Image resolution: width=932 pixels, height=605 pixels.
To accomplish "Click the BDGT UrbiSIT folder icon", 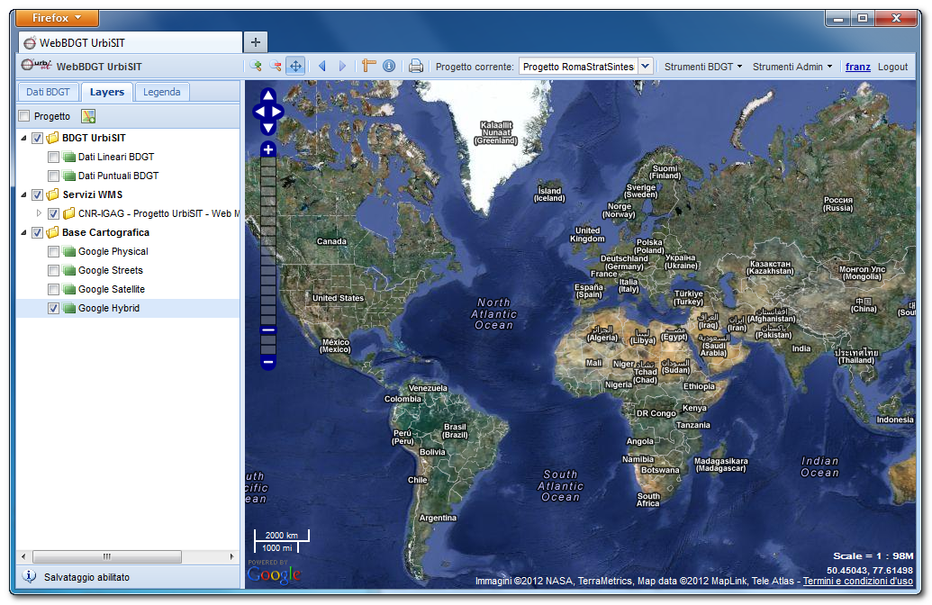I will click(x=52, y=138).
